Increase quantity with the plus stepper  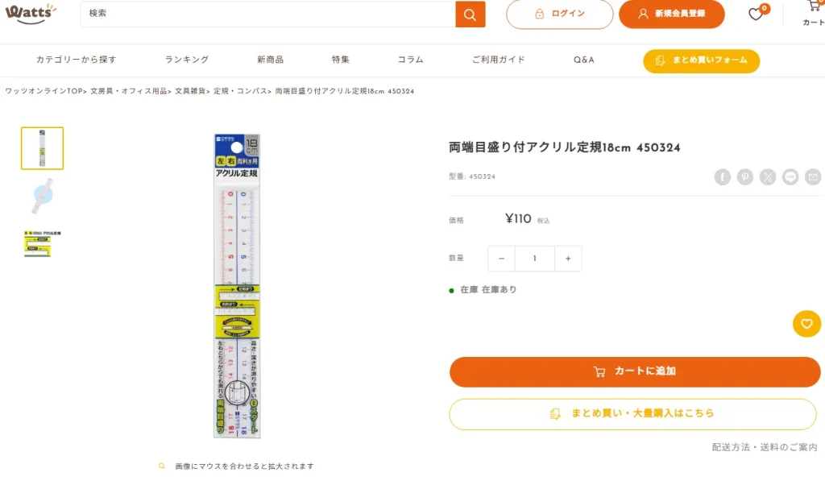point(568,259)
